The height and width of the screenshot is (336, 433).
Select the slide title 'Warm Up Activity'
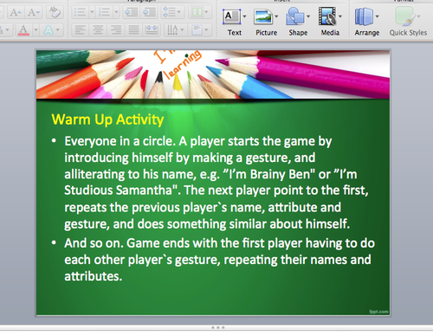(x=107, y=120)
